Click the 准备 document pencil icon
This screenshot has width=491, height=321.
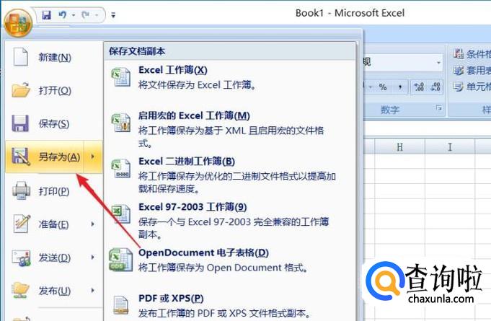click(x=22, y=224)
